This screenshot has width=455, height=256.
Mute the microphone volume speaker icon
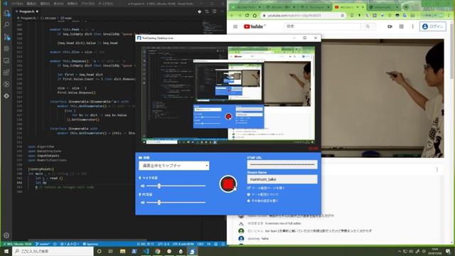point(142,186)
